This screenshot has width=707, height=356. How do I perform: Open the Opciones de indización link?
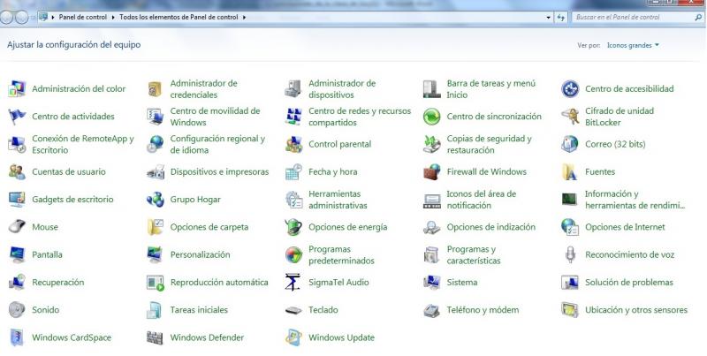coord(491,227)
